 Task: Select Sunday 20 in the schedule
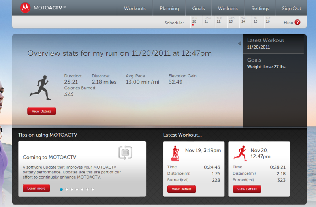coord(196,22)
